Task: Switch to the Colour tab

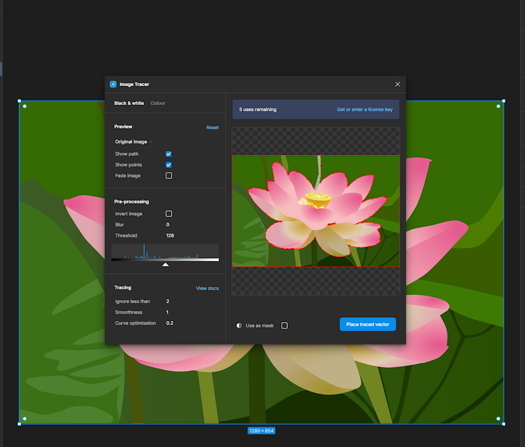Action: click(x=157, y=103)
